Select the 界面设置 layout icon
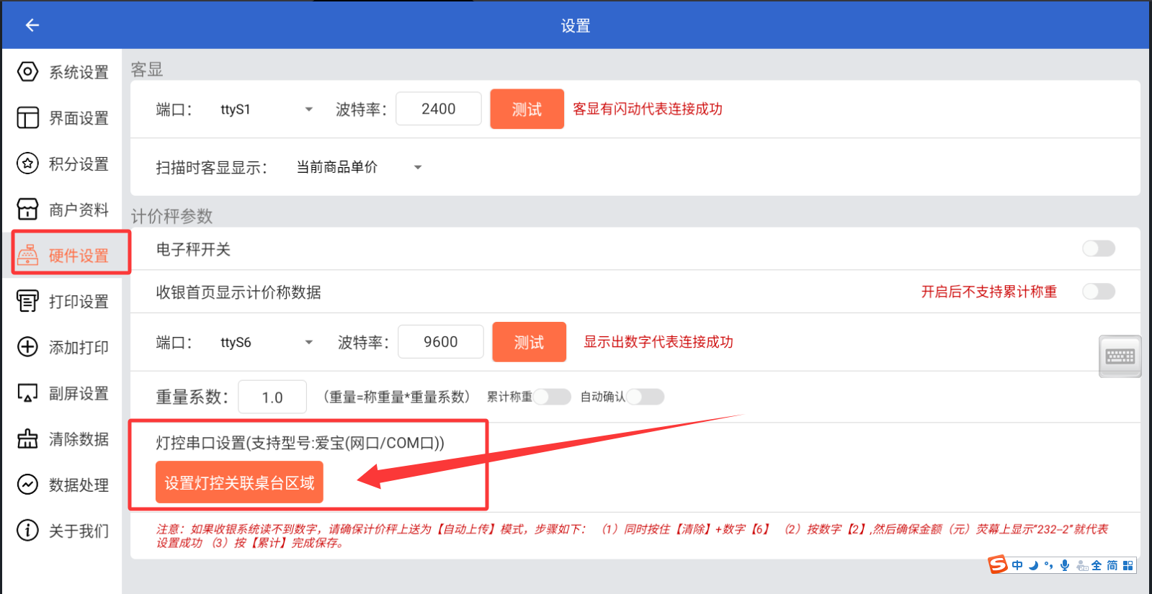This screenshot has height=594, width=1152. coord(27,117)
